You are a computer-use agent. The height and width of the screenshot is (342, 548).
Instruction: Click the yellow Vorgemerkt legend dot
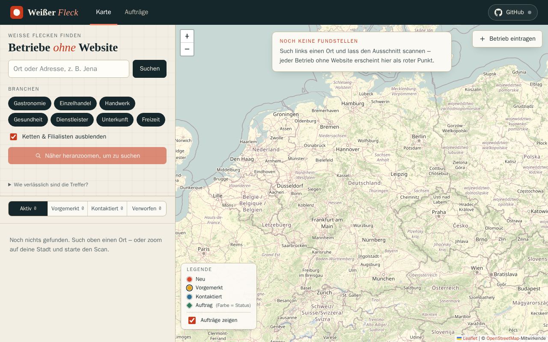click(190, 288)
